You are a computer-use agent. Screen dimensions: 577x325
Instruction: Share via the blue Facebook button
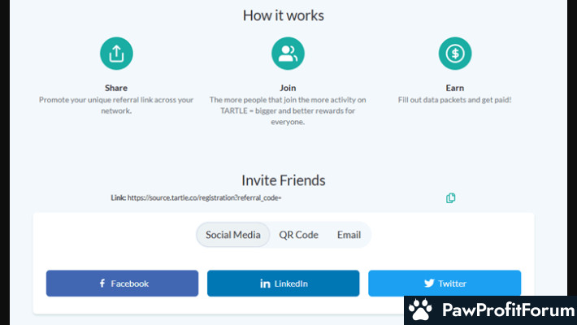coord(122,284)
